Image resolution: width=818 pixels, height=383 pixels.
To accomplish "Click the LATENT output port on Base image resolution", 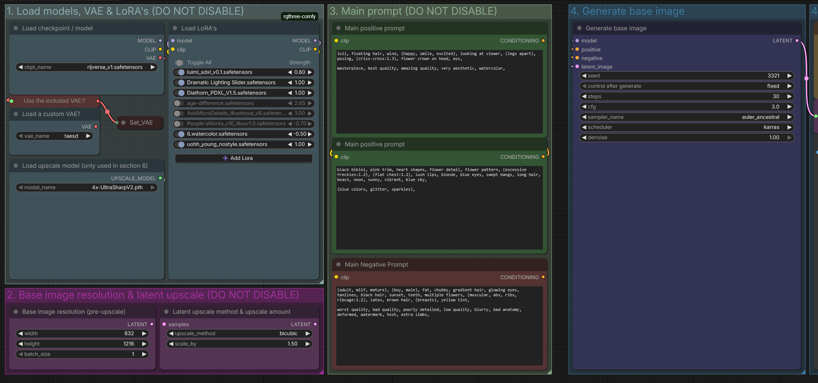I will [152, 324].
